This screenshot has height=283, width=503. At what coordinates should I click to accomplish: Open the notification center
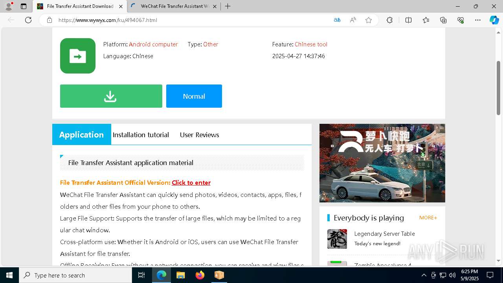[x=490, y=275]
